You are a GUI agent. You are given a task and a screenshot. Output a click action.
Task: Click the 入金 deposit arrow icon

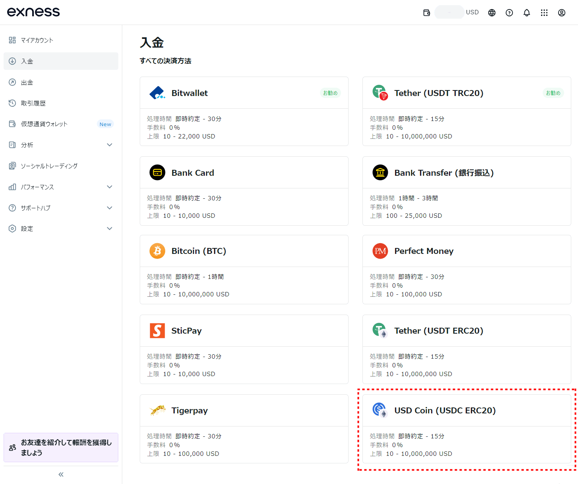pos(12,61)
